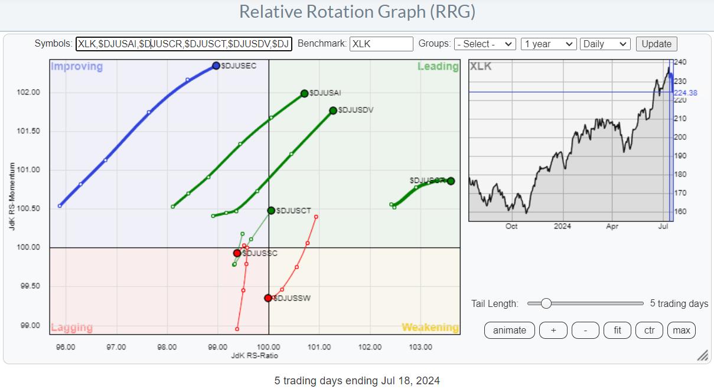Start the tail animation with animate

pyautogui.click(x=510, y=330)
